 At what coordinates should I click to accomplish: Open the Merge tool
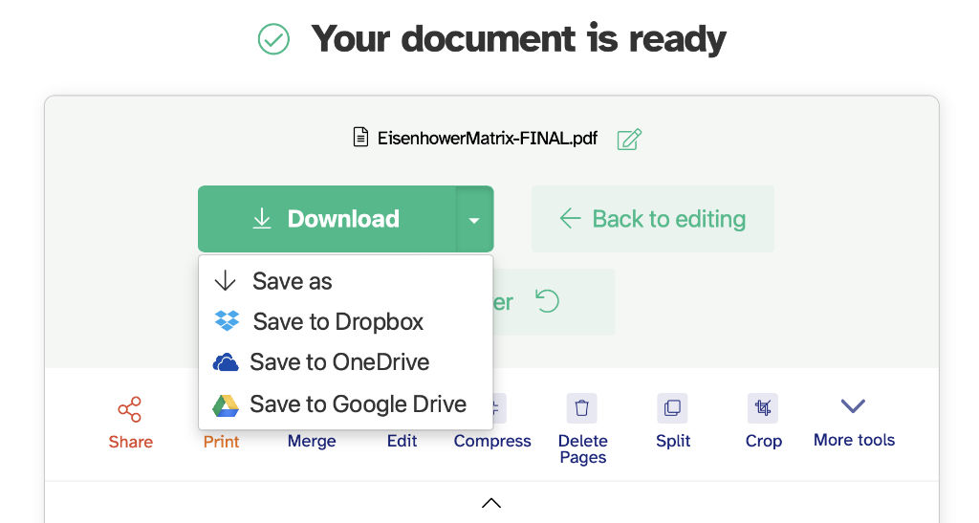tap(312, 441)
